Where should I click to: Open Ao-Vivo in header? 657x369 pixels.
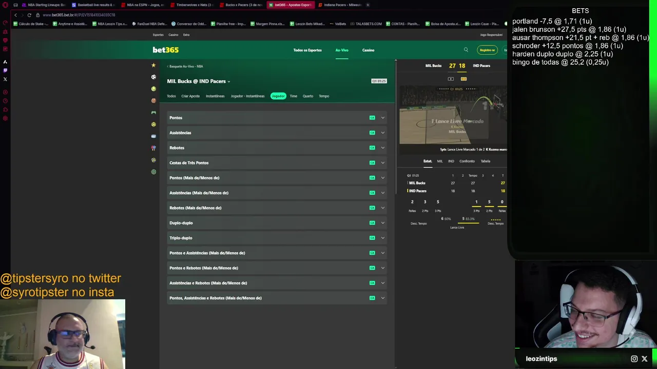pyautogui.click(x=342, y=50)
